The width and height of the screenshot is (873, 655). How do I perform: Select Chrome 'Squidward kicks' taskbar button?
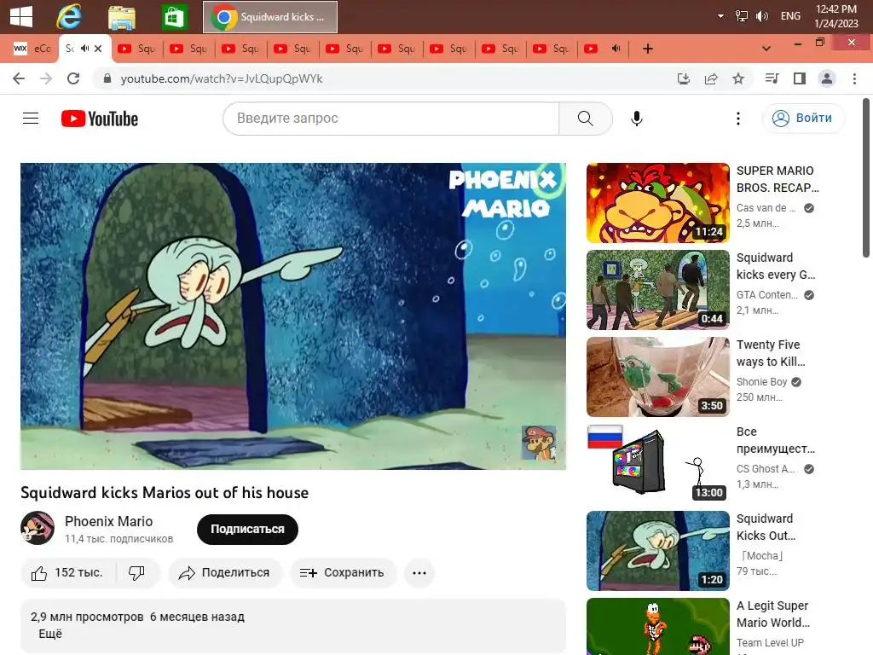[x=270, y=17]
